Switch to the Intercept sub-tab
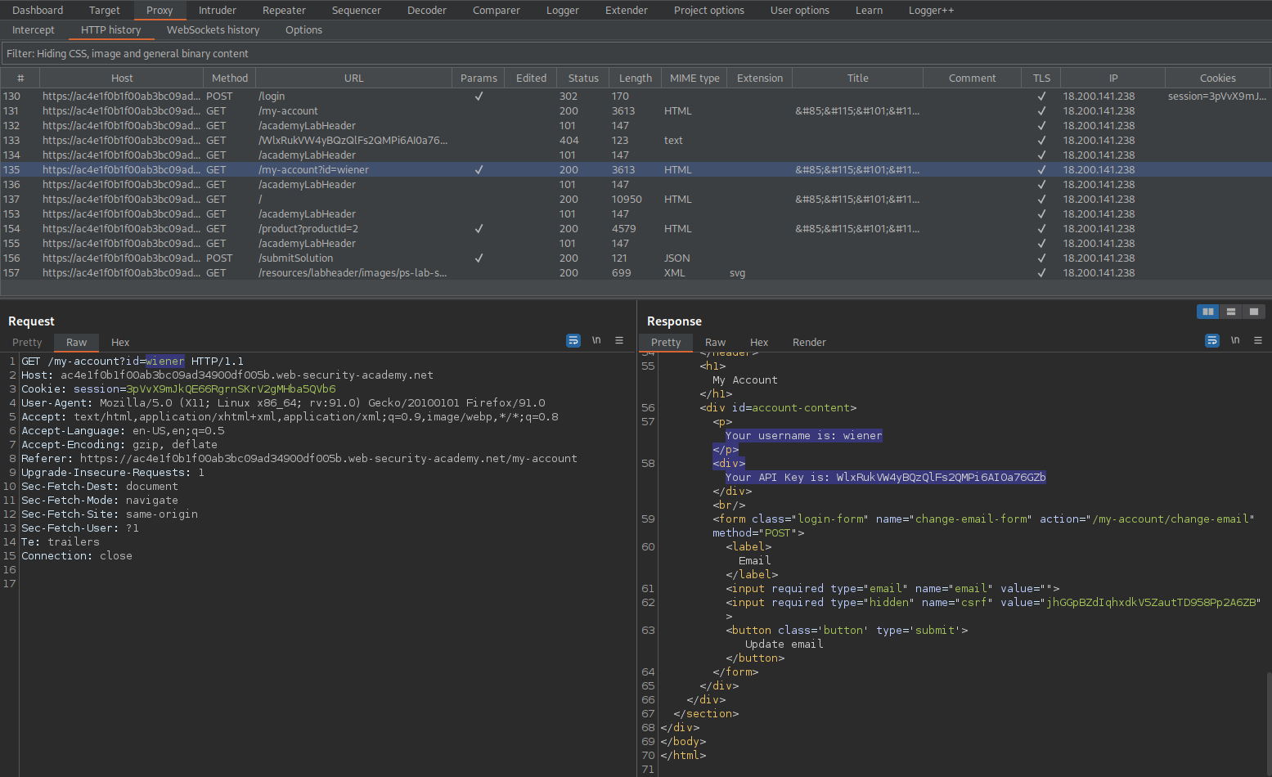Viewport: 1272px width, 777px height. coord(34,30)
